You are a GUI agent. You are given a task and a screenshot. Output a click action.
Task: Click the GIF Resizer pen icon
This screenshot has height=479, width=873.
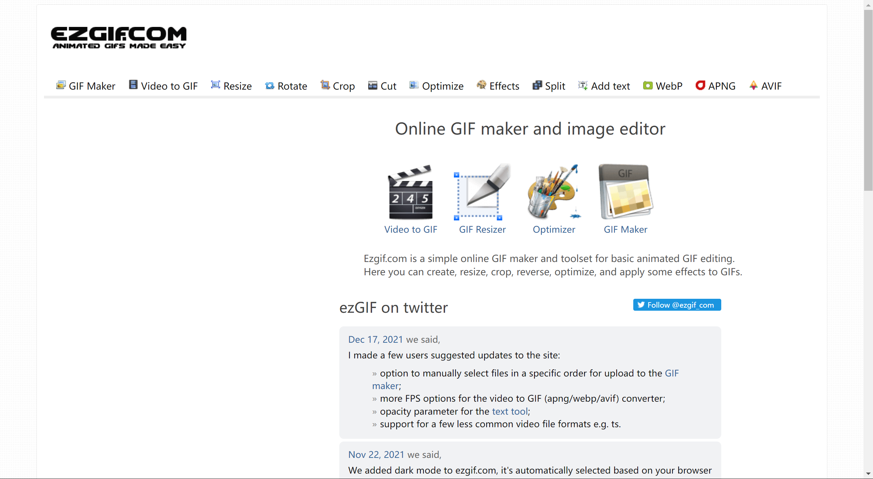coord(482,192)
